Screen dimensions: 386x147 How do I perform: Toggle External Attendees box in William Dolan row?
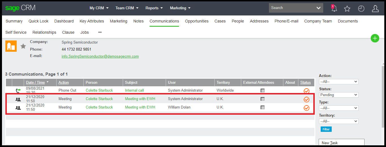262,107
